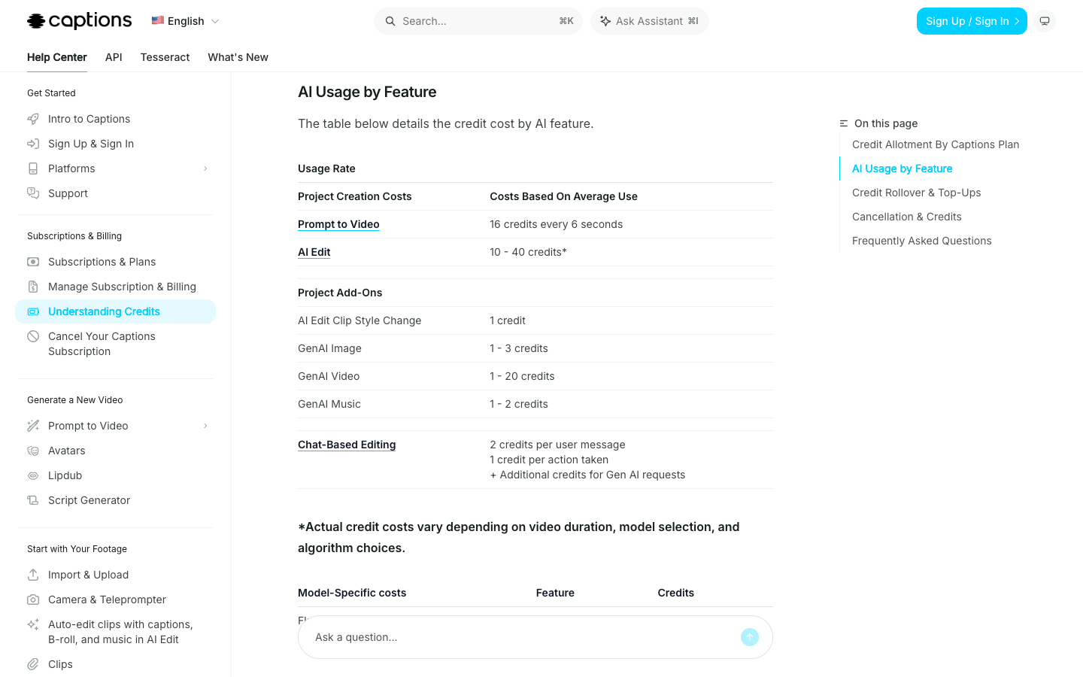Click the Sign Up / Sign In button
This screenshot has height=677, width=1083.
point(972,21)
